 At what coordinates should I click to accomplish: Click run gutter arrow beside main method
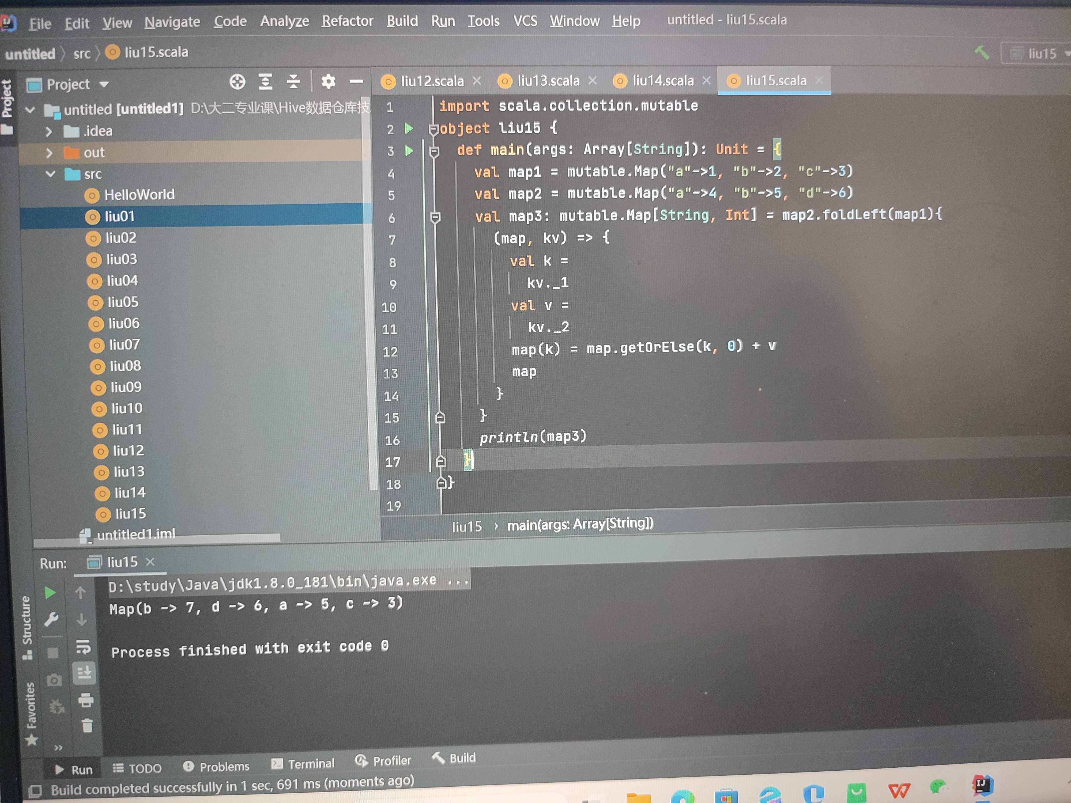click(x=409, y=151)
